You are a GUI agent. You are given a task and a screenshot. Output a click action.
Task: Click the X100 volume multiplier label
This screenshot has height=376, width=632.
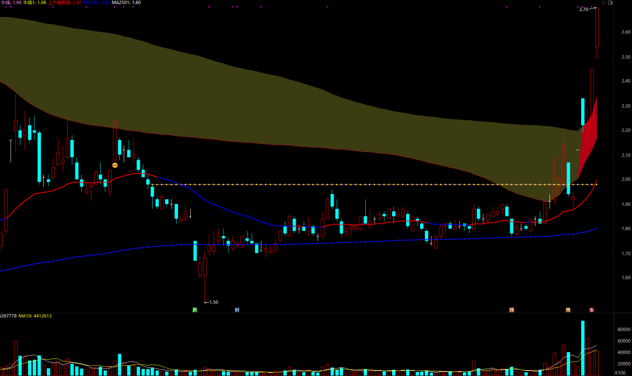click(620, 372)
